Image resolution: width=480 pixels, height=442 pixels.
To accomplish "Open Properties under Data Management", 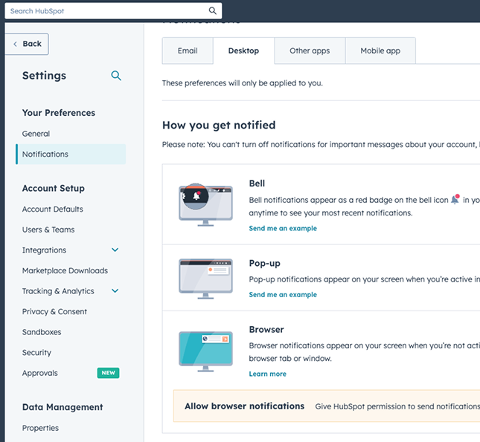I will pos(40,428).
